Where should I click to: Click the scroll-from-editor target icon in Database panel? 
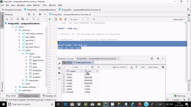click(x=29, y=14)
